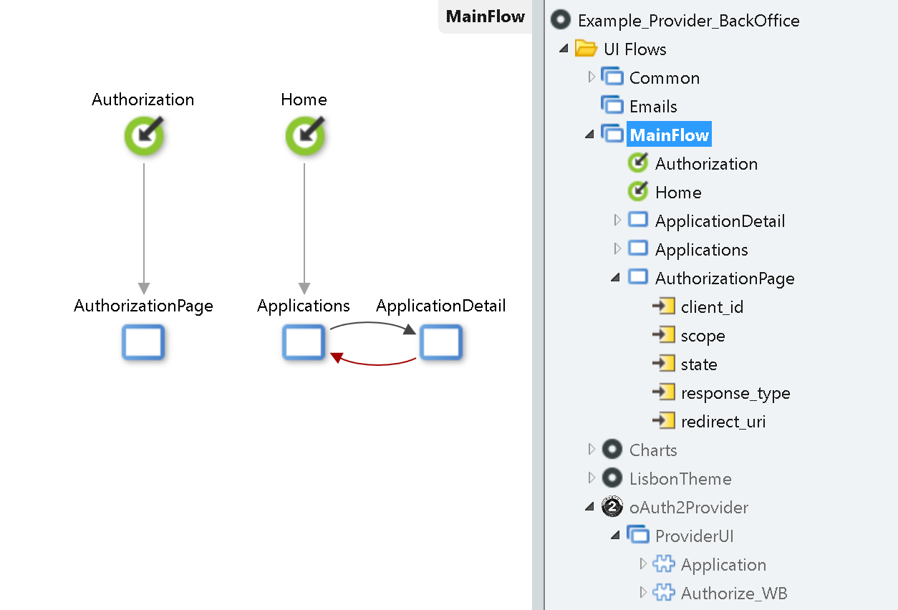Expand the ApplicationDetail tree node
Image resolution: width=898 pixels, height=610 pixels.
point(617,221)
